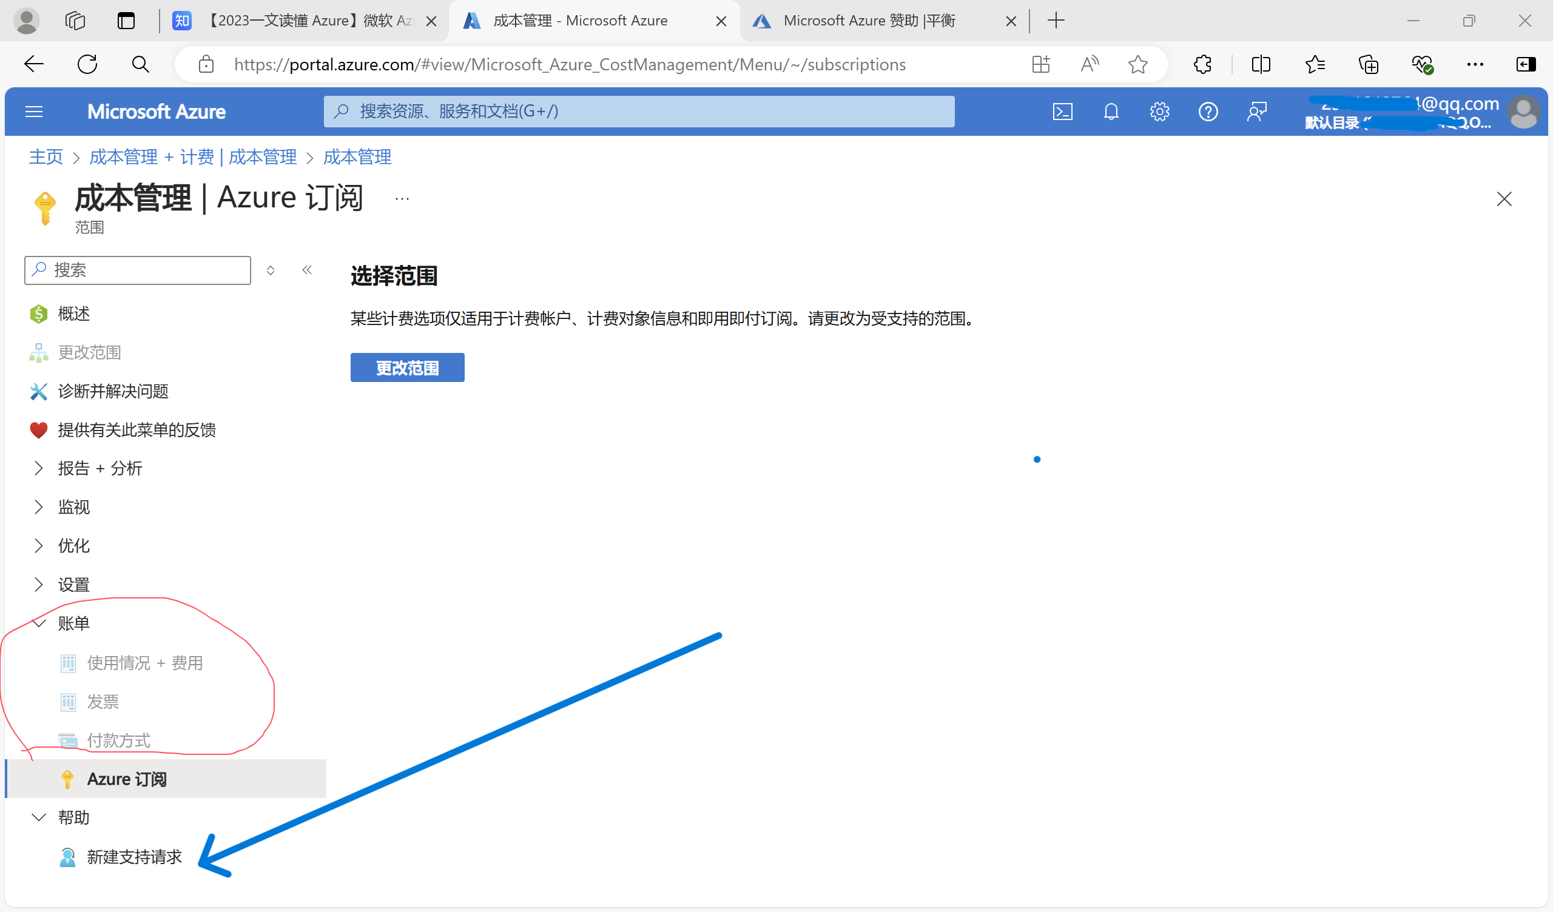Screen dimensions: 1553x912
Task: Select Azure 订阅 in the sidebar
Action: point(166,779)
